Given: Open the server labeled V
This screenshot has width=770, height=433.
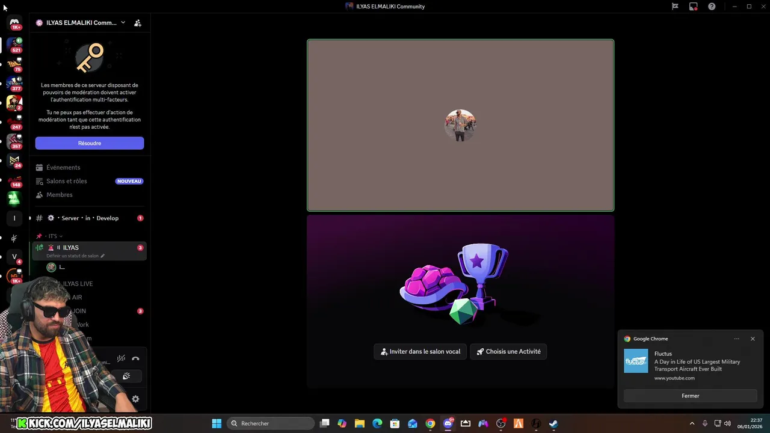Looking at the screenshot, I should point(14,257).
